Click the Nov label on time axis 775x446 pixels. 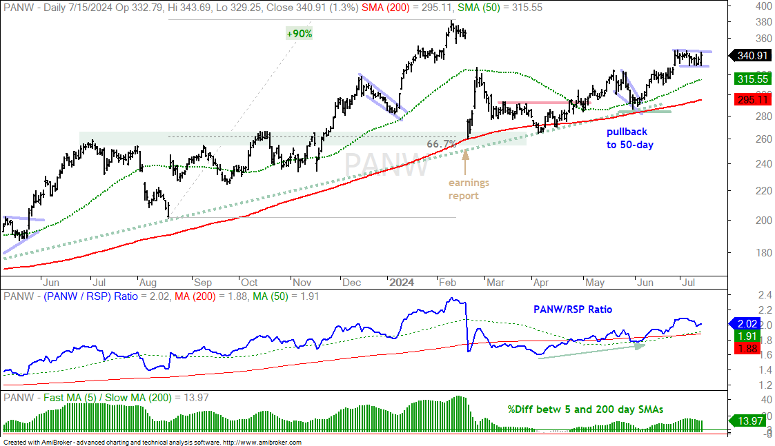[302, 283]
